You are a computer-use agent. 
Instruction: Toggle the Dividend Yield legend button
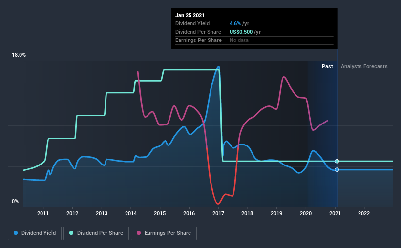(35, 233)
